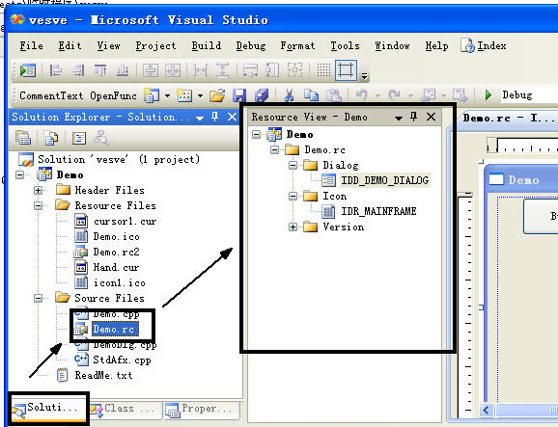Collapse the Demo project node

pyautogui.click(x=20, y=174)
